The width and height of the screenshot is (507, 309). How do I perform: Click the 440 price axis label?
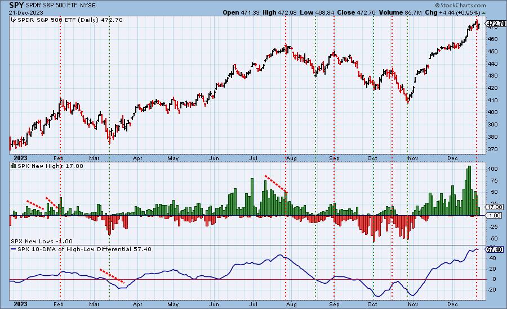[493, 63]
